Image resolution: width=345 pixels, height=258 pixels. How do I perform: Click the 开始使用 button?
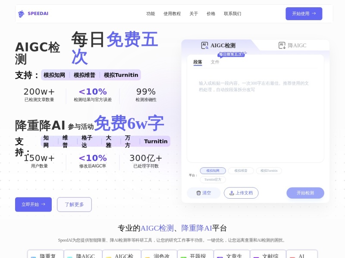[x=304, y=13]
